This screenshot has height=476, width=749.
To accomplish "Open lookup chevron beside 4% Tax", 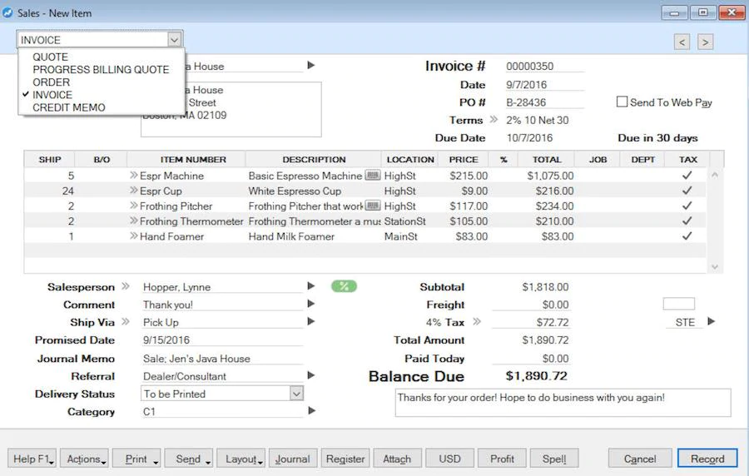I will [478, 322].
